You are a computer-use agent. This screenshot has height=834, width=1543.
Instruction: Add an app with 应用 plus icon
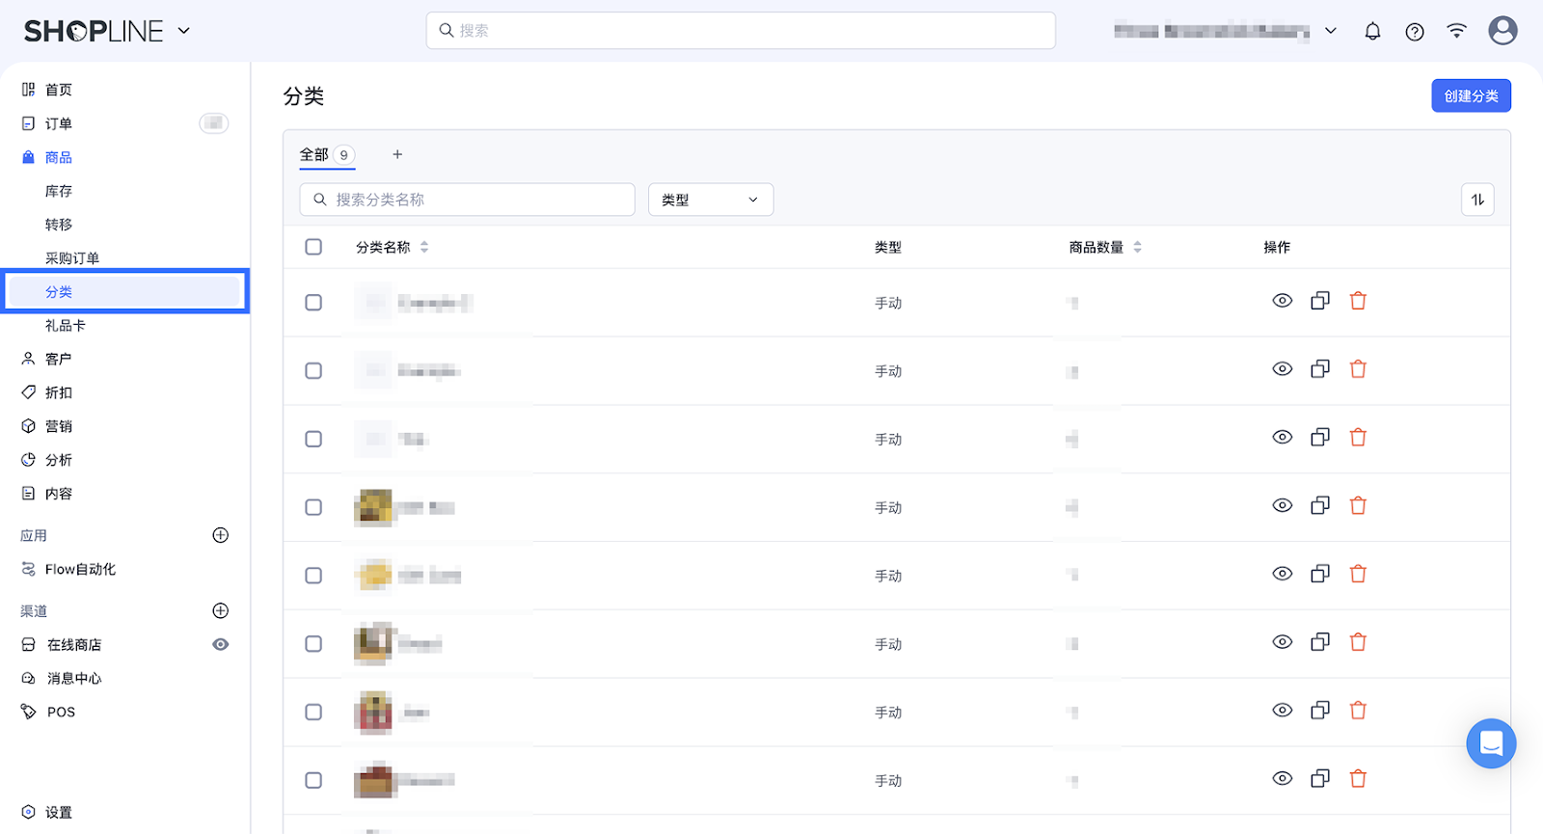221,535
